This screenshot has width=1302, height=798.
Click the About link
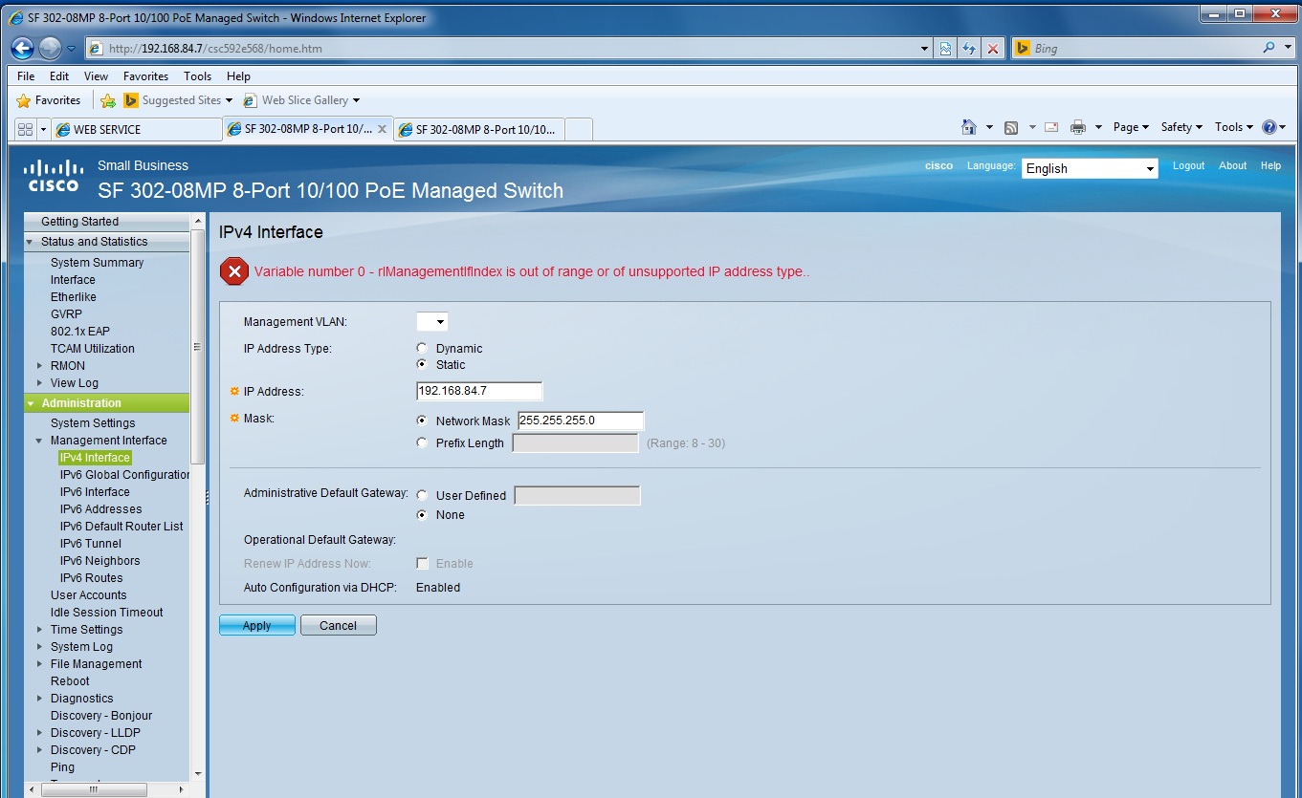[1232, 165]
